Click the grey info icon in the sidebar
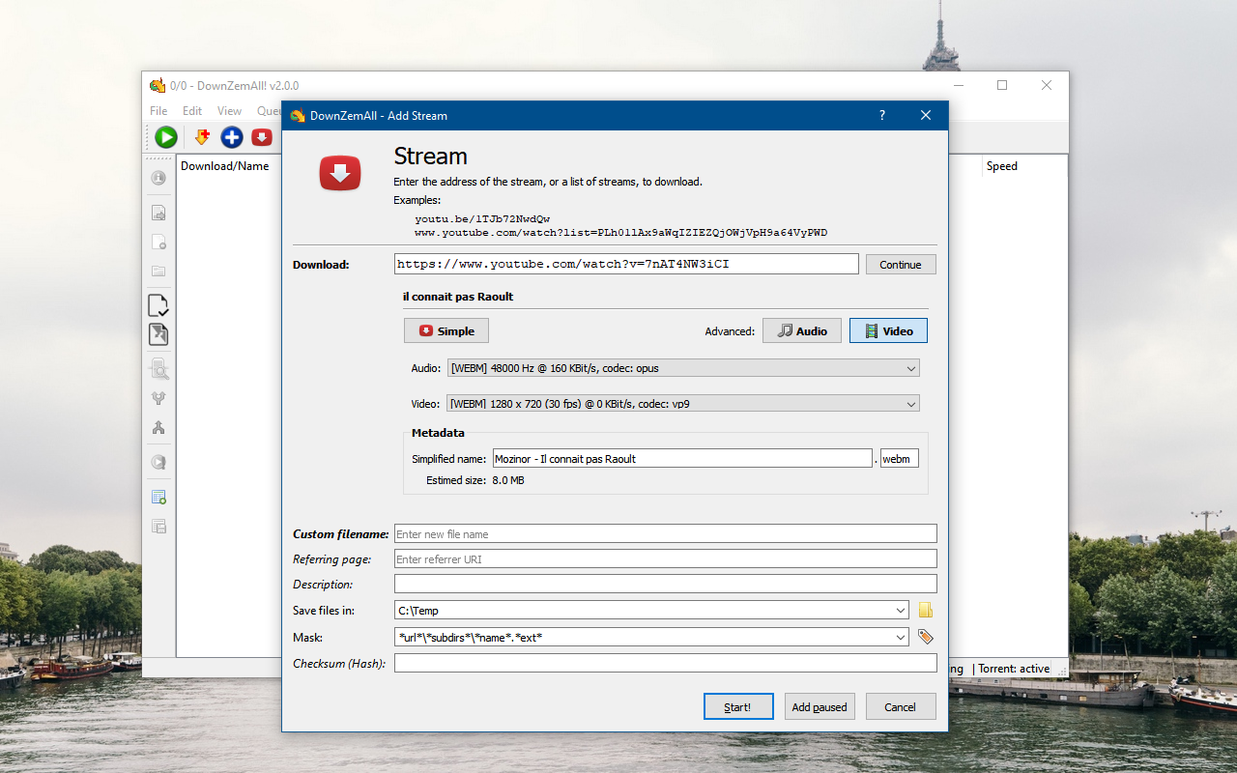The width and height of the screenshot is (1237, 773). coord(158,178)
